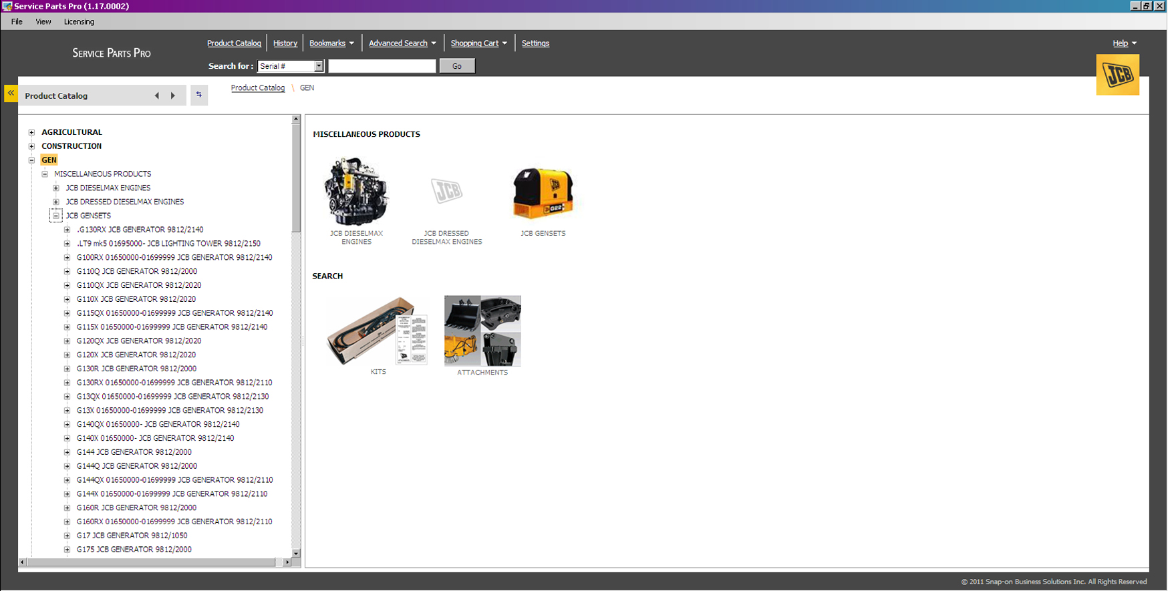Click the yellow JCB logo
1168x591 pixels.
click(1117, 75)
